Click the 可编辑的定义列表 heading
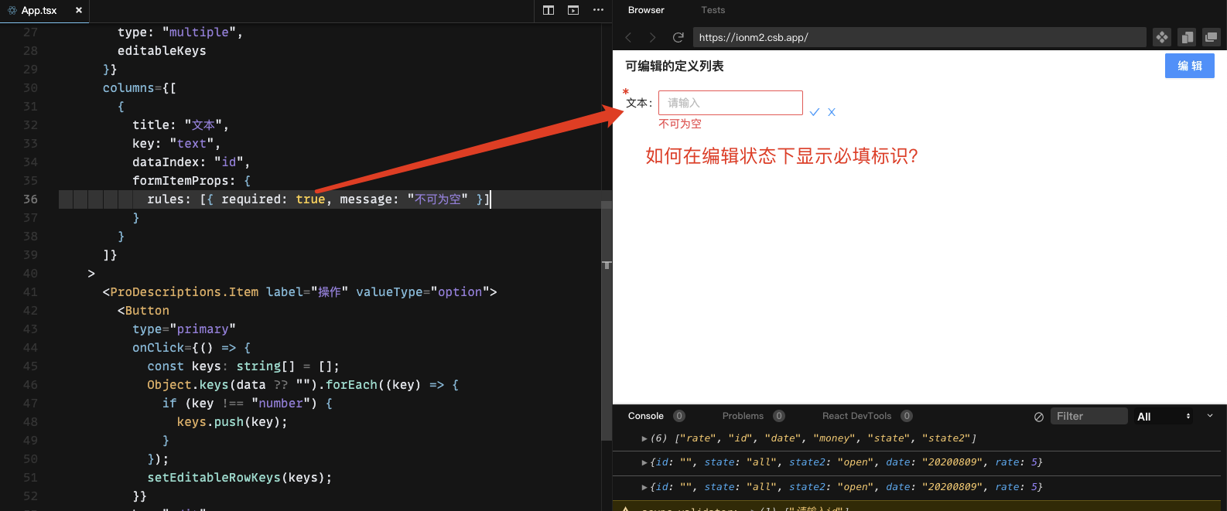 675,66
